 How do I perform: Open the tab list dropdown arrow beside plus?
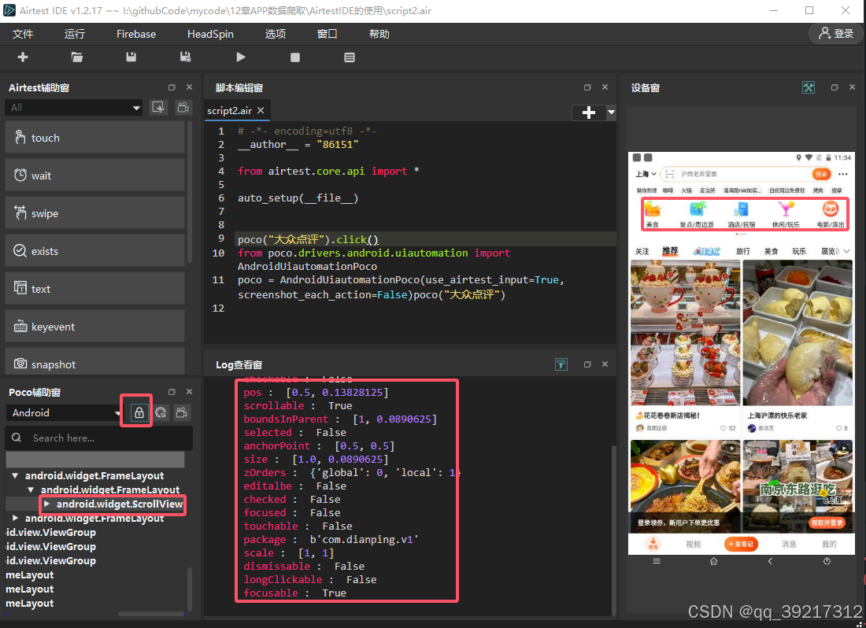(611, 113)
